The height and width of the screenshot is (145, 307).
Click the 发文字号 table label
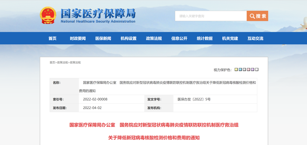click(x=154, y=99)
